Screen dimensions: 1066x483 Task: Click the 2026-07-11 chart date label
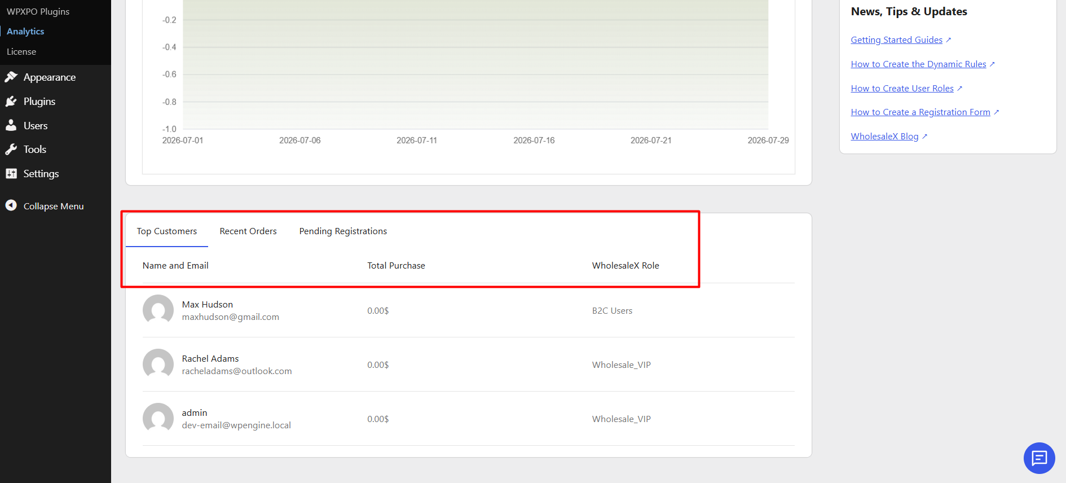(x=417, y=140)
